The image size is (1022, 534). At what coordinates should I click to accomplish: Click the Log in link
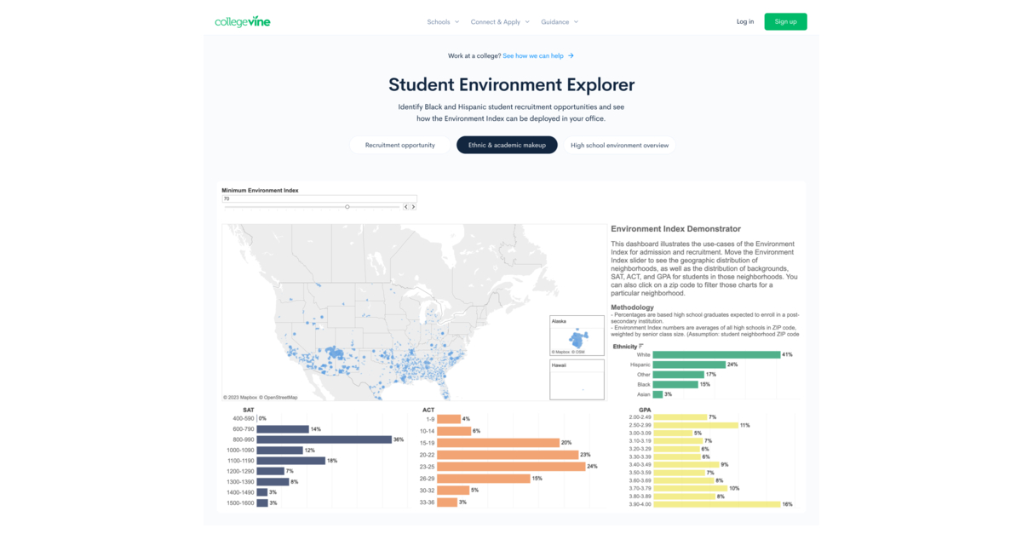coord(745,21)
